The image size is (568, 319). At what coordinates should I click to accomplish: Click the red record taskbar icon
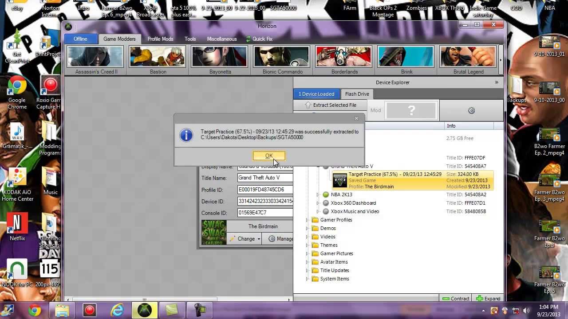pos(89,310)
